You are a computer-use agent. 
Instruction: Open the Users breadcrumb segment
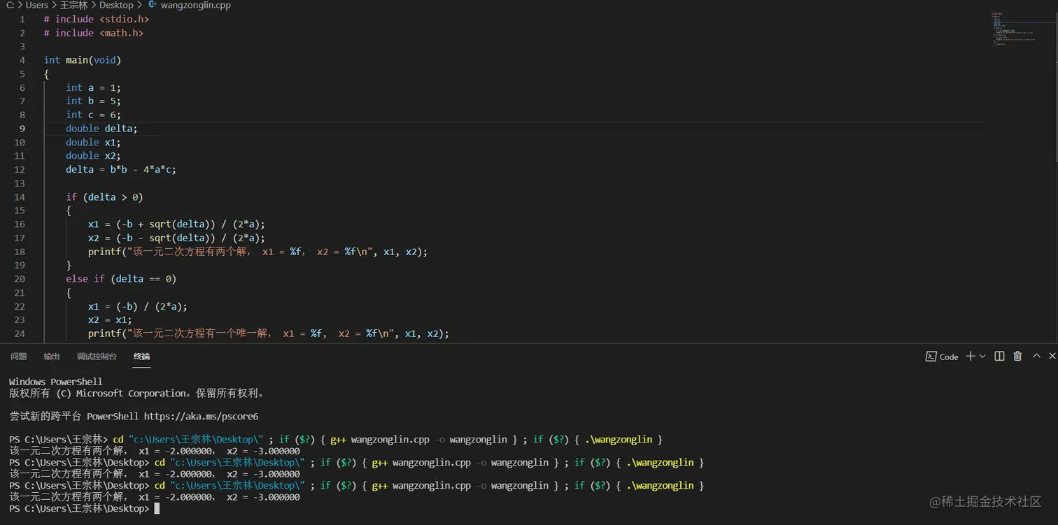(37, 5)
